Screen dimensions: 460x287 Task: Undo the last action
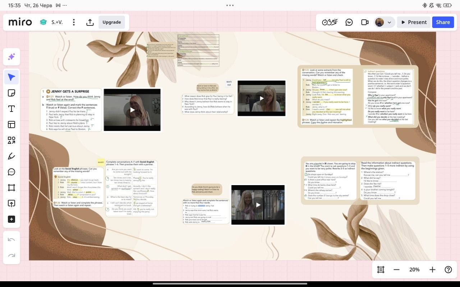11,240
